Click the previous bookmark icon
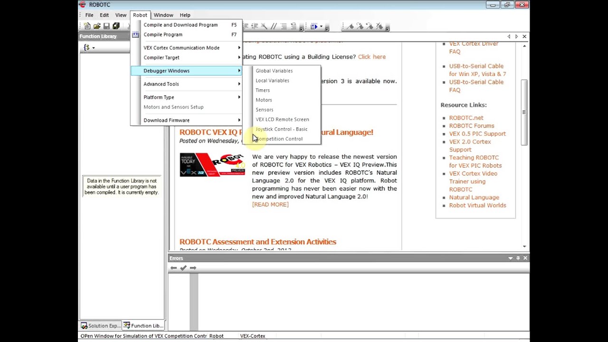Screen dimensions: 608x342 tap(369, 26)
